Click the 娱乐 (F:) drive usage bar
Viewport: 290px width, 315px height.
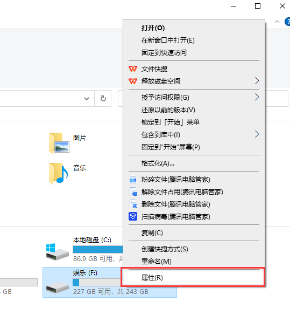pyautogui.click(x=98, y=282)
